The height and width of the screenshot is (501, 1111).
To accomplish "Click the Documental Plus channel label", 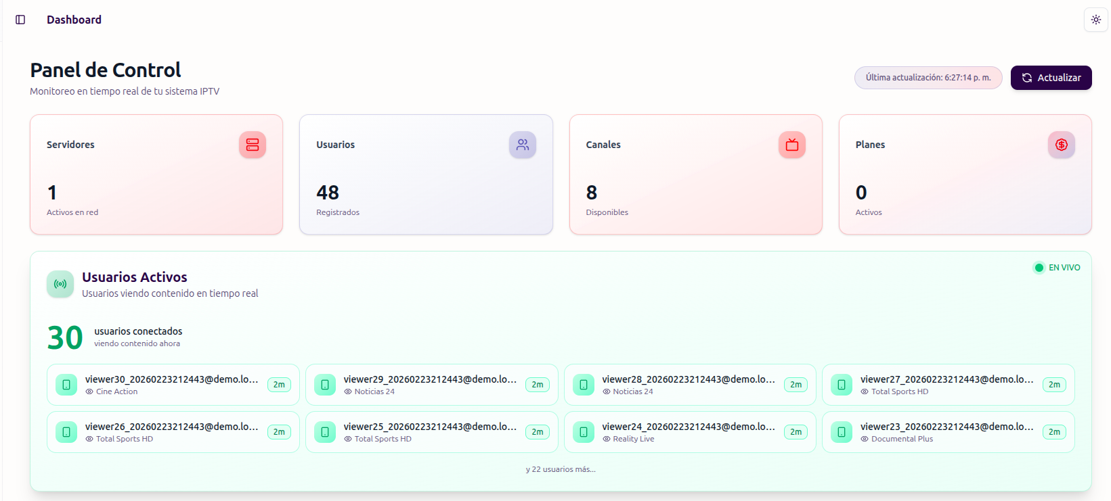I will tap(902, 439).
